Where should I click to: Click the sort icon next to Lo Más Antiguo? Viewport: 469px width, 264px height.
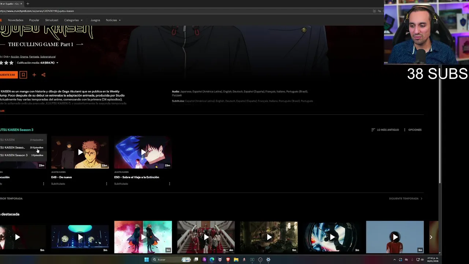point(373,130)
